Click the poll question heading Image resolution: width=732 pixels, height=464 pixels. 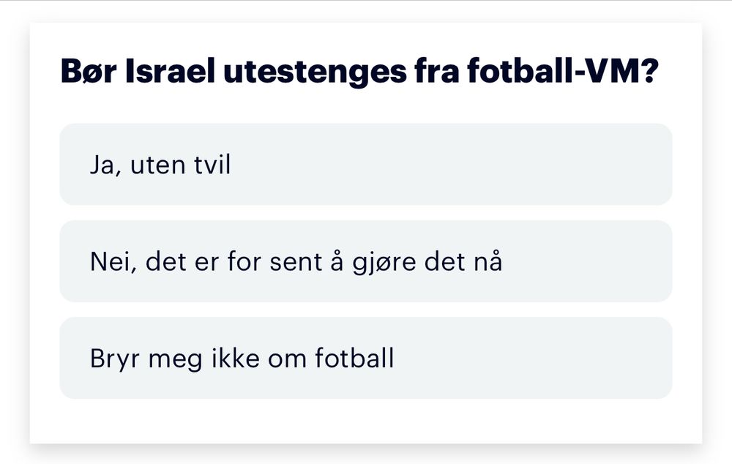pos(359,72)
